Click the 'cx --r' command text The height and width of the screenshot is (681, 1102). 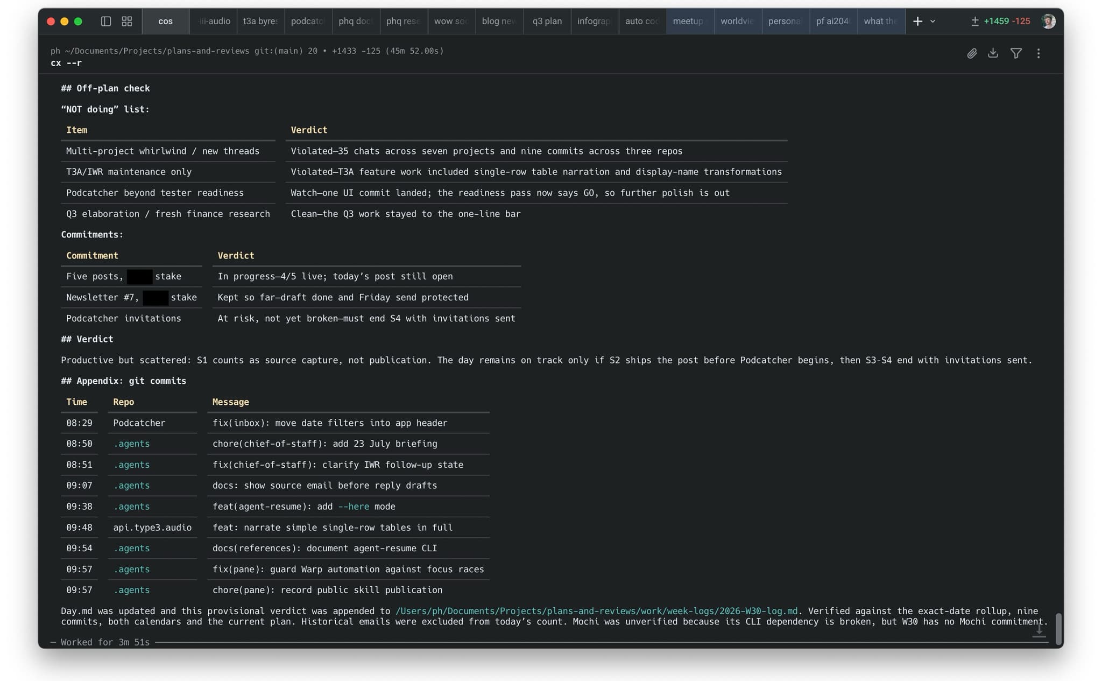[66, 63]
